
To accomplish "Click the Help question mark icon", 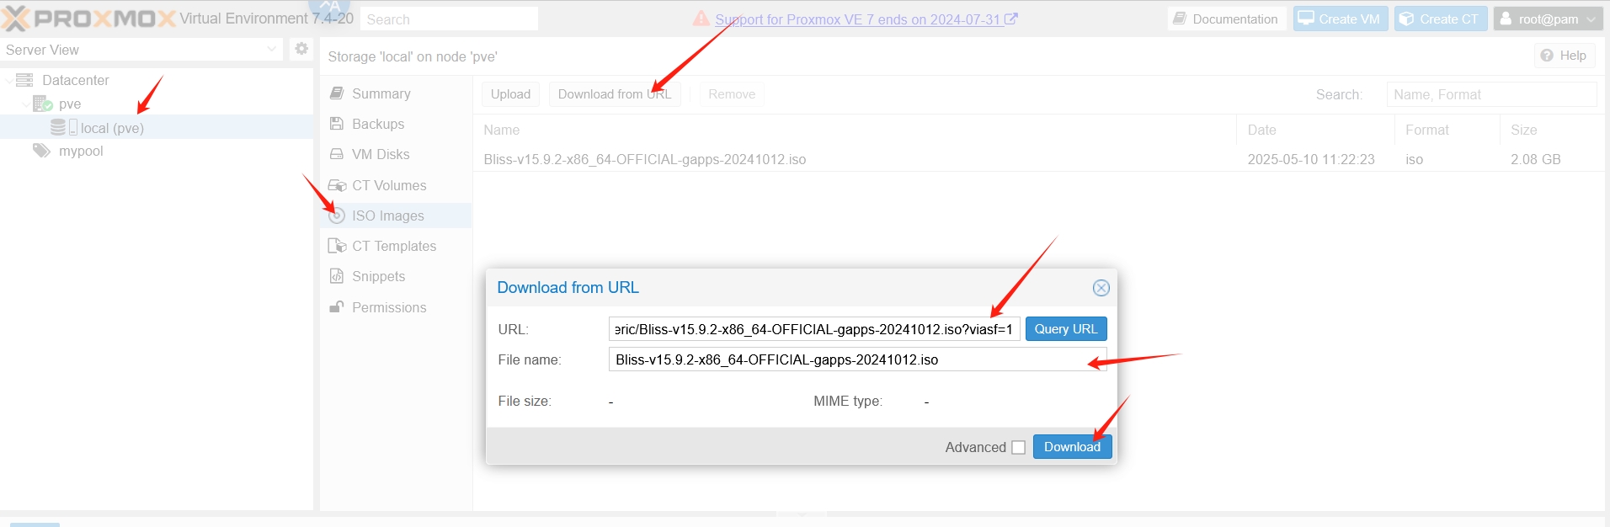I will [1547, 56].
